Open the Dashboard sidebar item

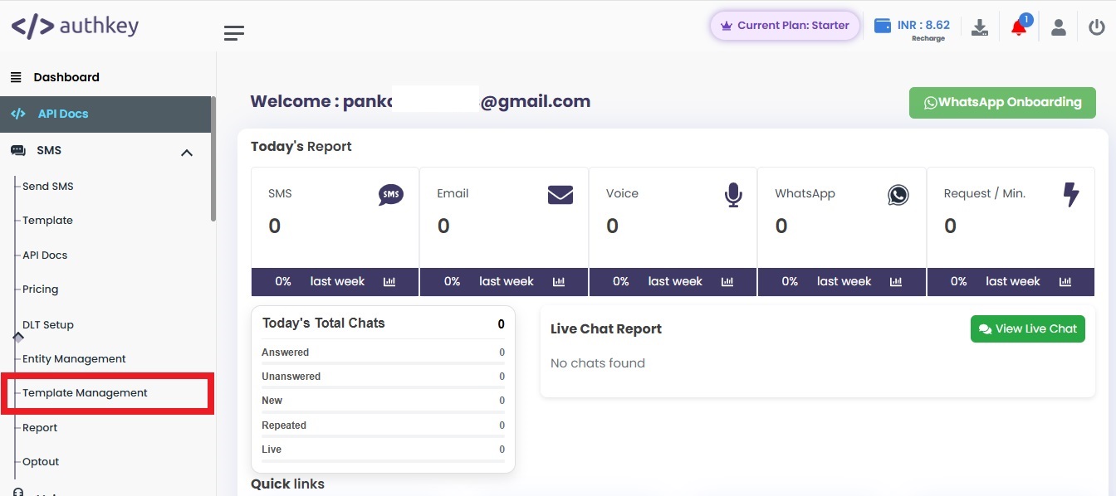66,76
